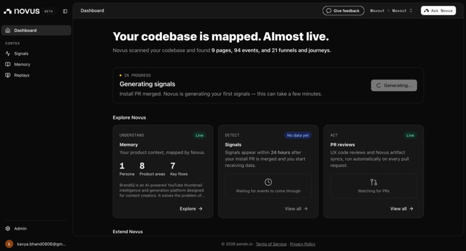466x251 pixels.
Task: Open Replays icon in sidebar
Action: 8,75
